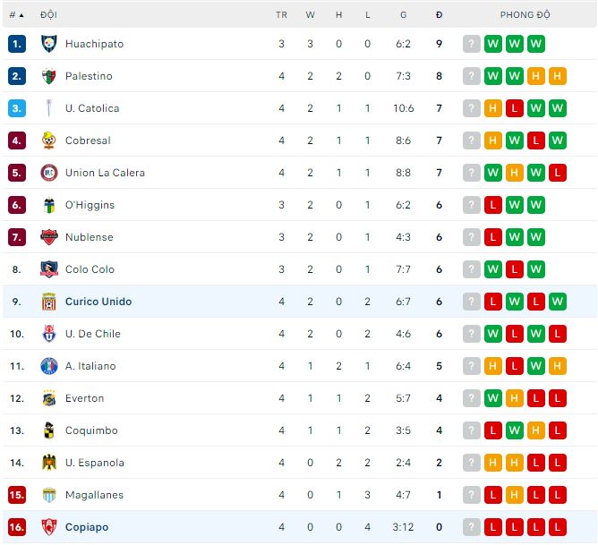Click the Curico Unido team crest
This screenshot has width=598, height=545.
[x=48, y=302]
